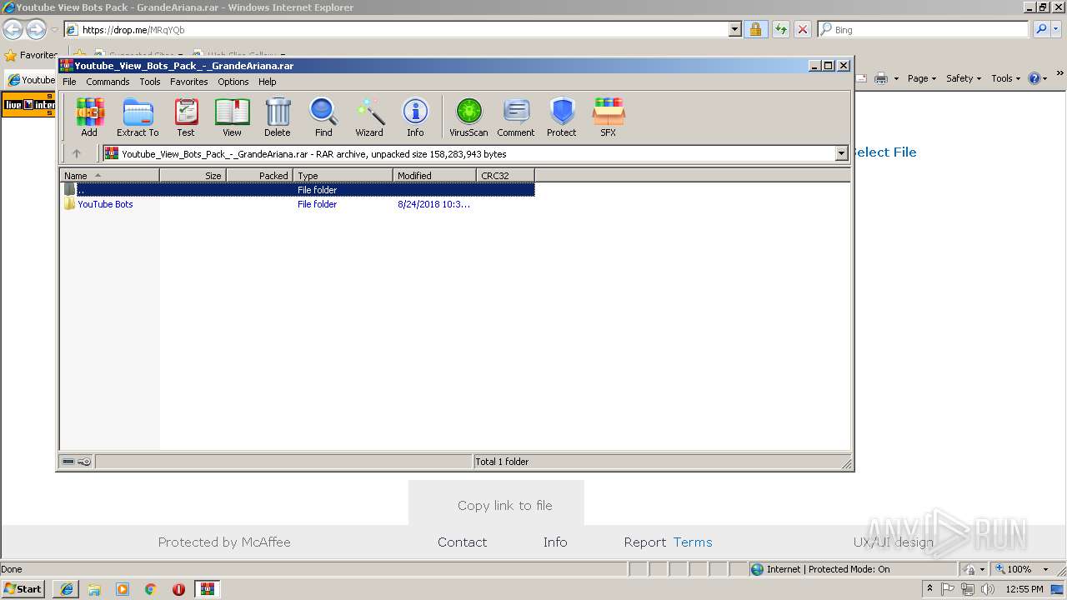Click Internet Explorer back button
Image resolution: width=1067 pixels, height=600 pixels.
pos(13,30)
